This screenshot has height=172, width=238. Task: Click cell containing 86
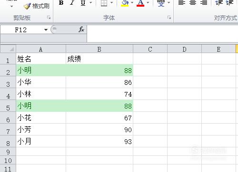coord(99,82)
